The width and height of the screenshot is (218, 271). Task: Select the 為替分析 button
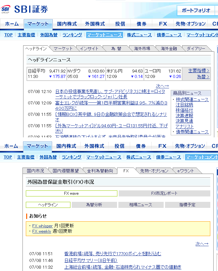(94, 205)
